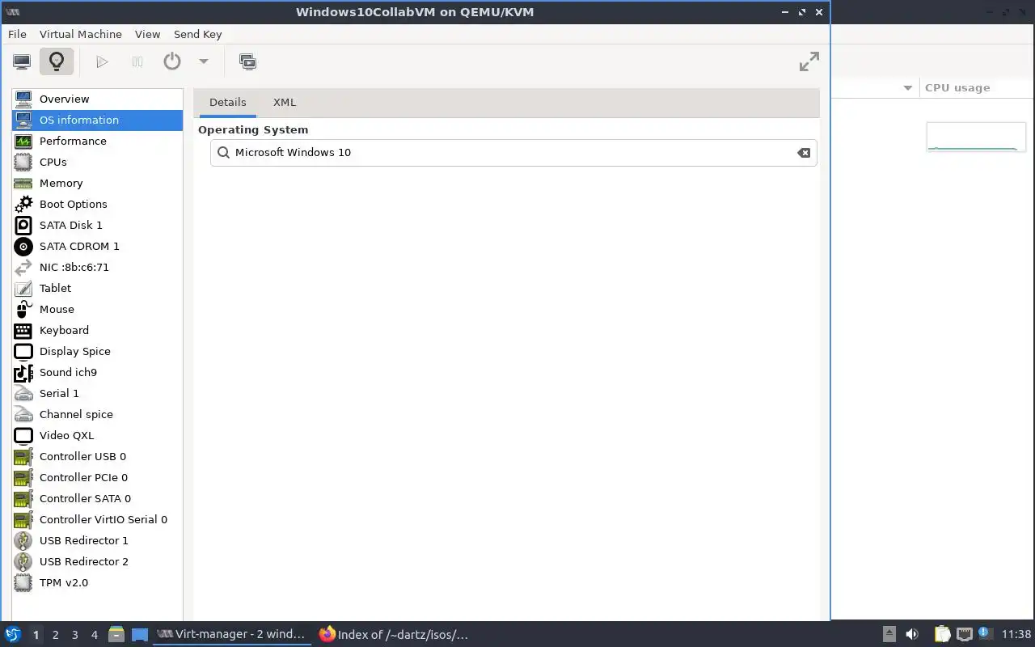The image size is (1035, 647).
Task: Select the Keyboard device entry
Action: (97, 330)
